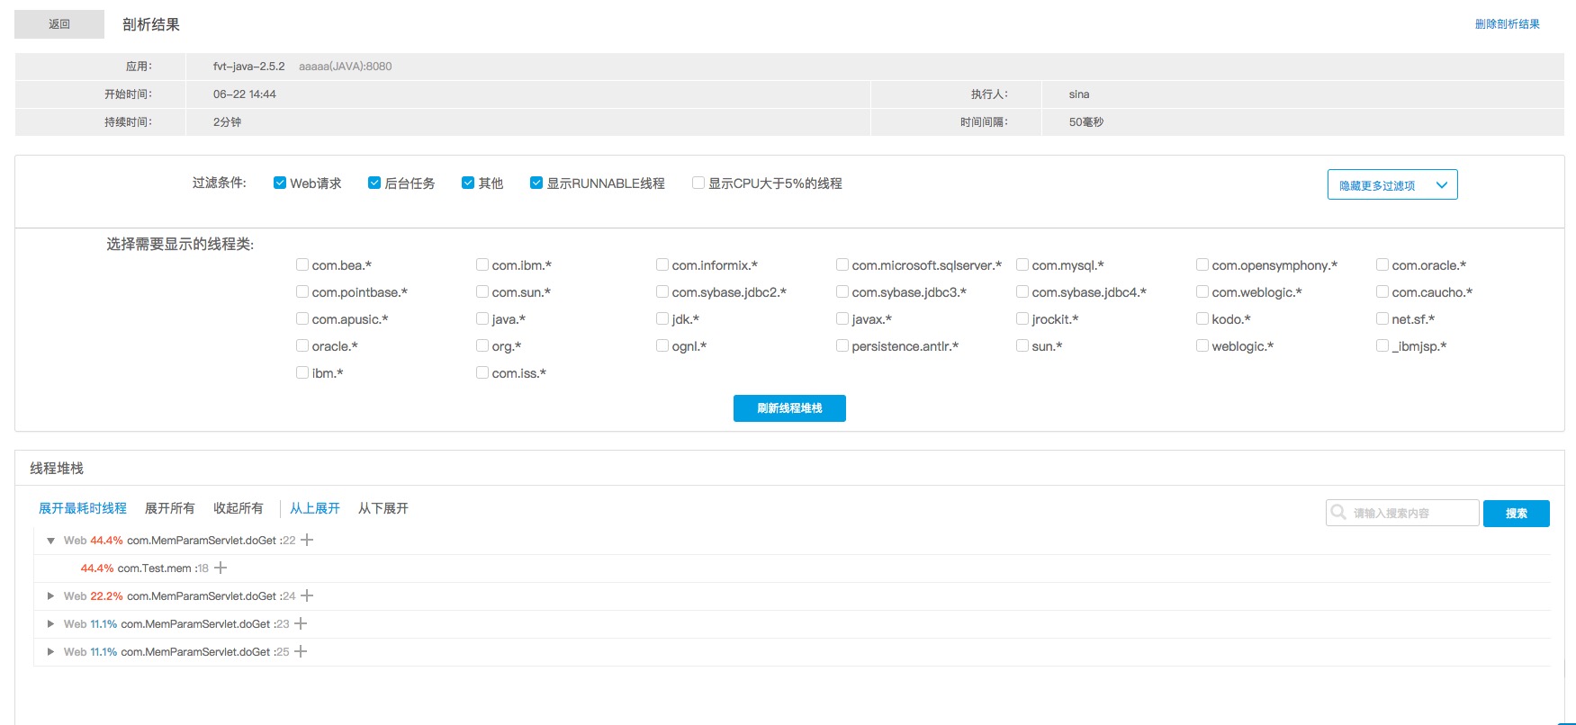Check the net.sf.* checkbox

(1382, 318)
